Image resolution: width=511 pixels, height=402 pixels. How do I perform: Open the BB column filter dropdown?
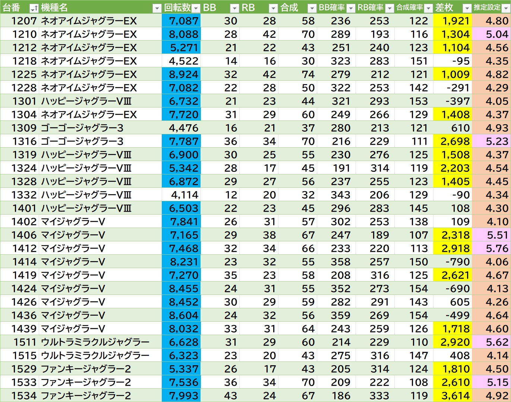click(x=234, y=8)
